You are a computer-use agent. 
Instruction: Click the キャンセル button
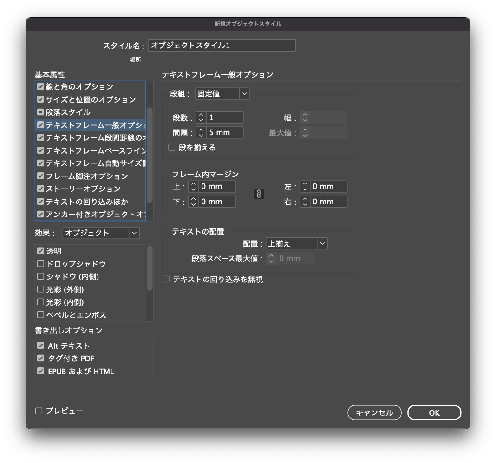click(x=374, y=413)
